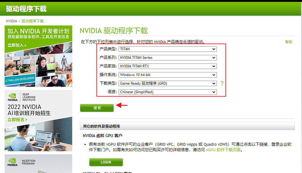Open the 产品家族 dropdown NVIDIA TITAN RTX

click(x=167, y=66)
